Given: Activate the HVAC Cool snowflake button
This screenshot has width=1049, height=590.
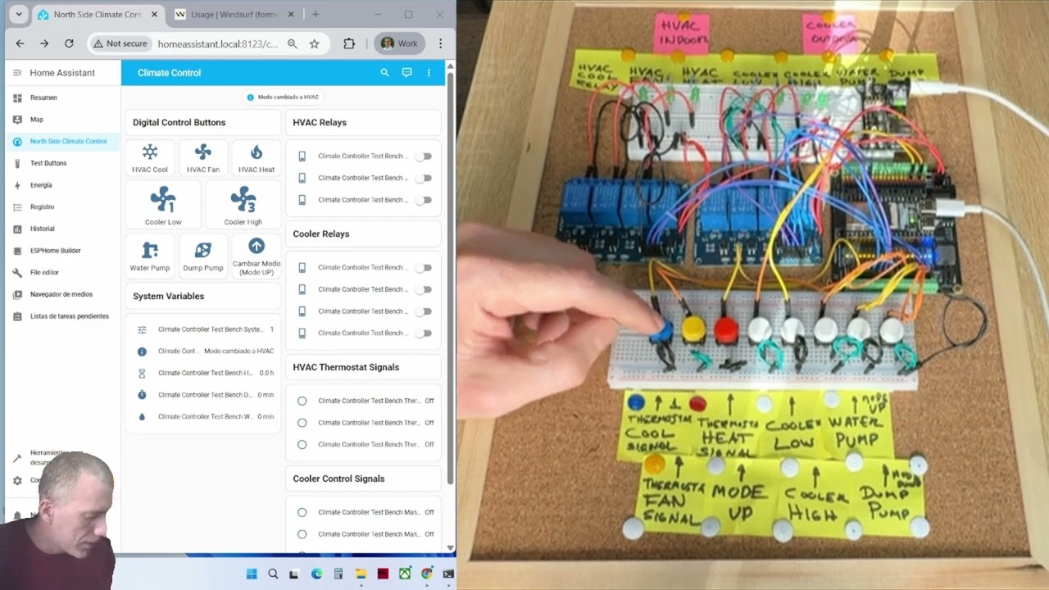Looking at the screenshot, I should tap(150, 158).
